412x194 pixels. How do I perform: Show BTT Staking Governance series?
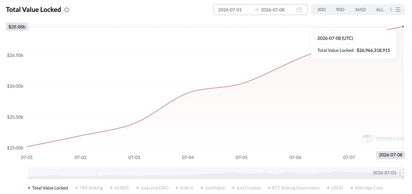(294, 188)
